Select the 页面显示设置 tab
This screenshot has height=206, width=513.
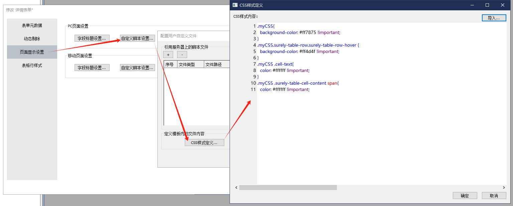[x=32, y=52]
